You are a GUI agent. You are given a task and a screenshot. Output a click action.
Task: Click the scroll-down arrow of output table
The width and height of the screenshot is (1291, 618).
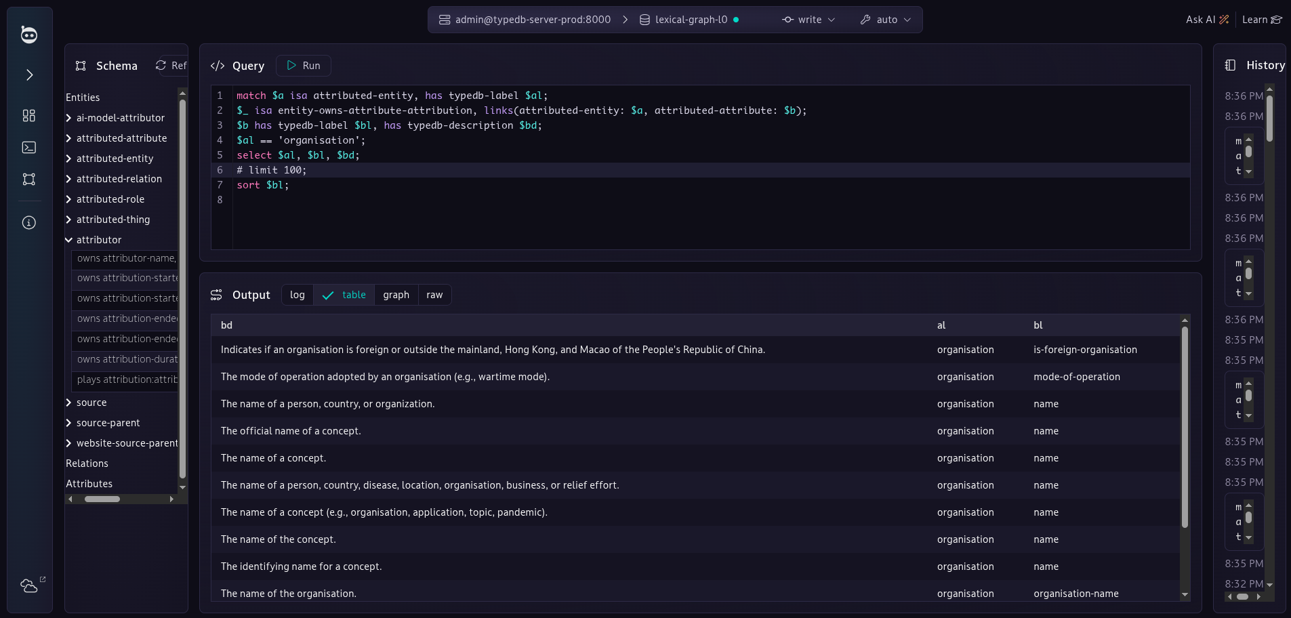coord(1185,595)
